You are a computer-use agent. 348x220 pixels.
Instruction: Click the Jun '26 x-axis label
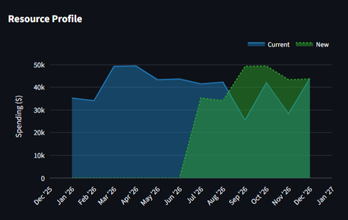tap(173, 195)
